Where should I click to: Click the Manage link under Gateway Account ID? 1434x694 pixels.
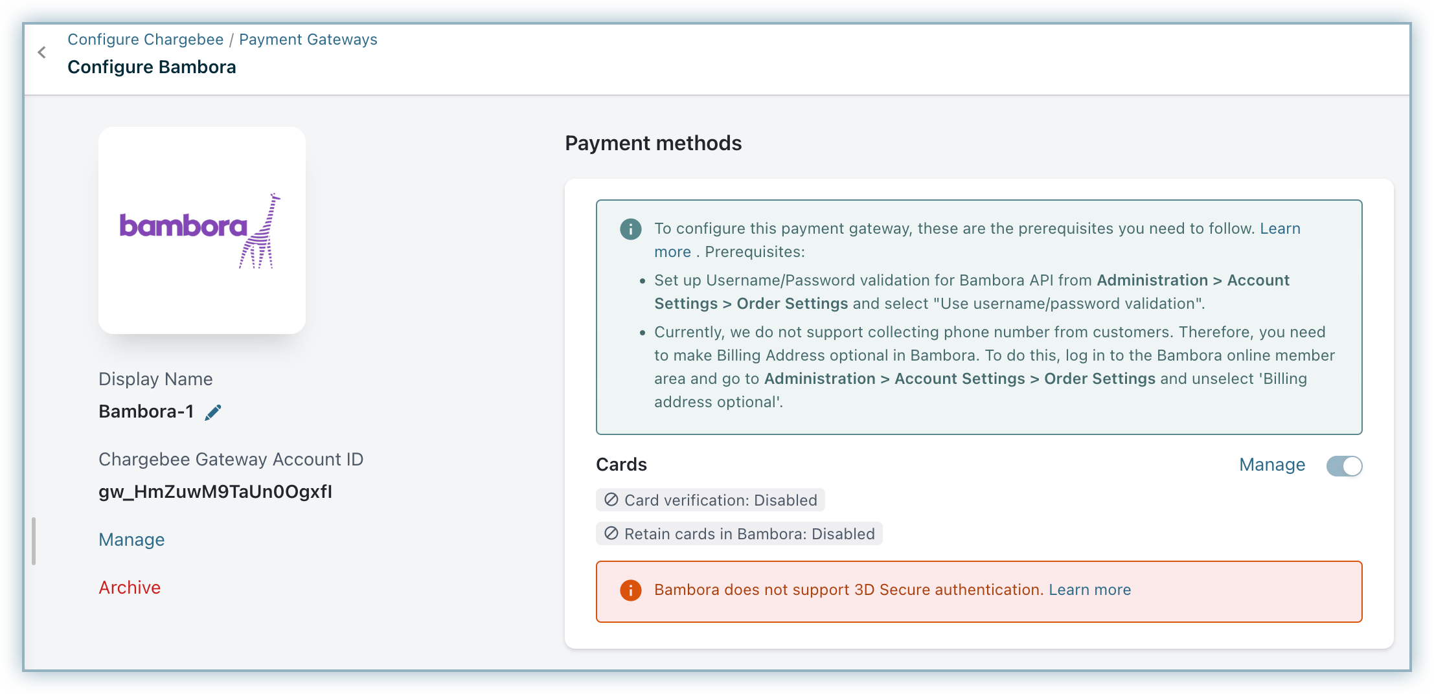(131, 540)
